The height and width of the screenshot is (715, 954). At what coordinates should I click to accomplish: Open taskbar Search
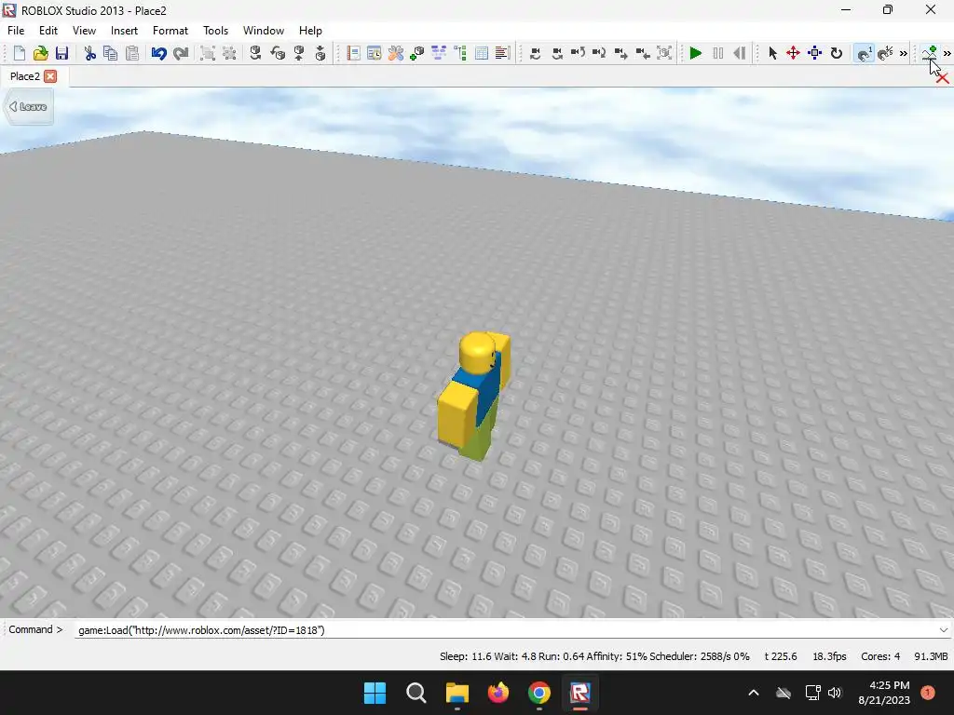point(416,693)
